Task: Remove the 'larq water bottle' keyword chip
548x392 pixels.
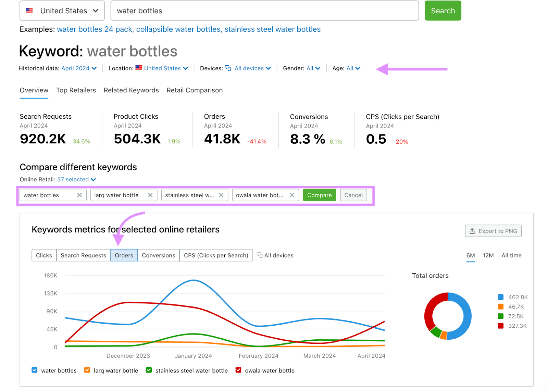Action: [150, 195]
